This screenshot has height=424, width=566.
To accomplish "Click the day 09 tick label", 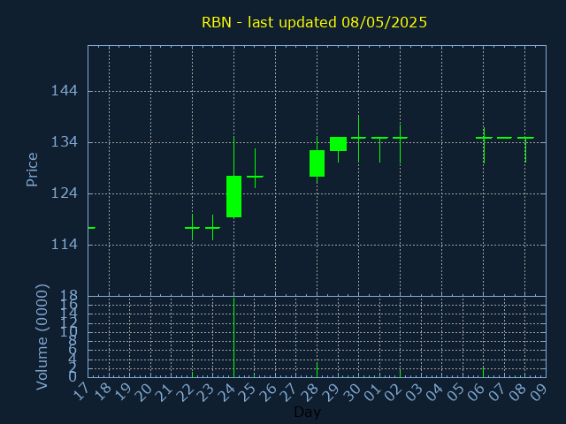I will pos(539,391).
